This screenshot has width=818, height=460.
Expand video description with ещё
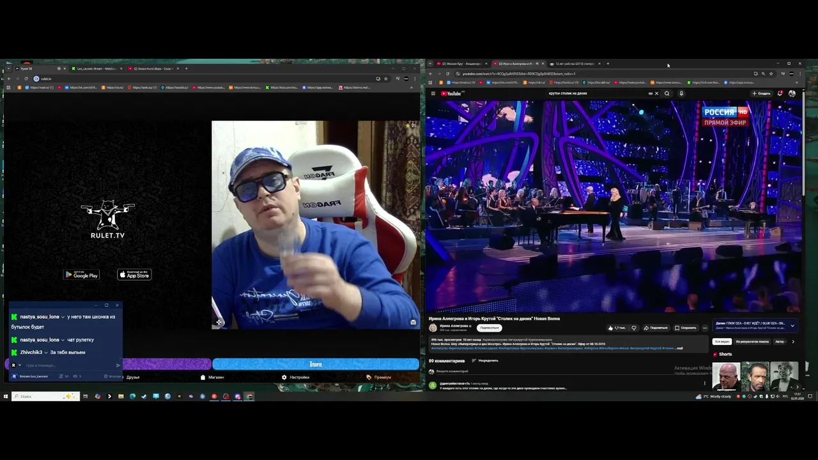679,348
